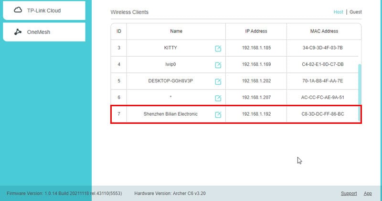382x201 pixels.
Task: Open the Support link
Action: pyautogui.click(x=349, y=193)
